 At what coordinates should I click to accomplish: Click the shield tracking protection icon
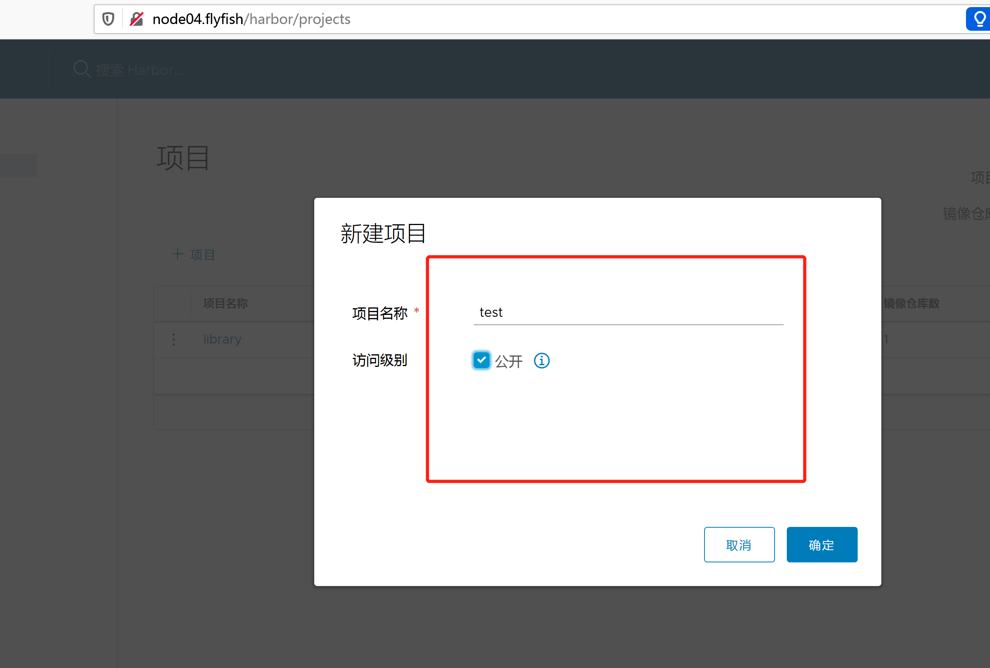pyautogui.click(x=108, y=19)
